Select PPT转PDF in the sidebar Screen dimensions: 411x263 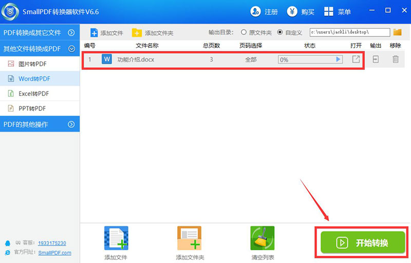click(x=40, y=108)
